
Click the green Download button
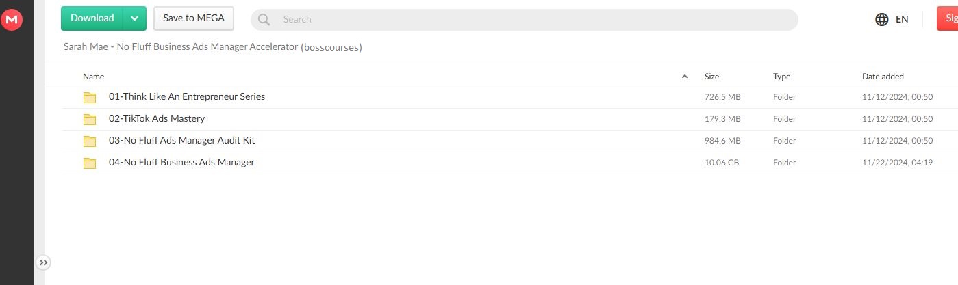(92, 18)
